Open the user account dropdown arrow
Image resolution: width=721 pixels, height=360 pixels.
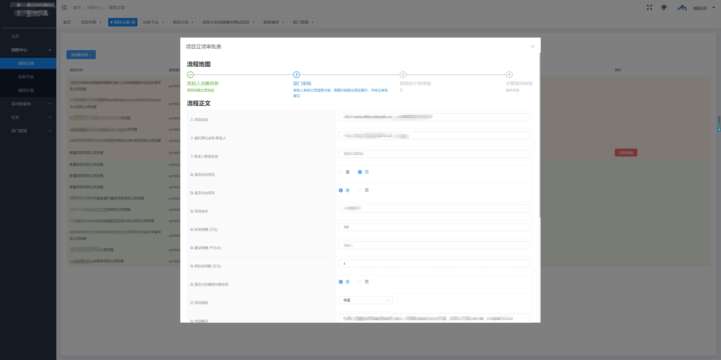(714, 8)
